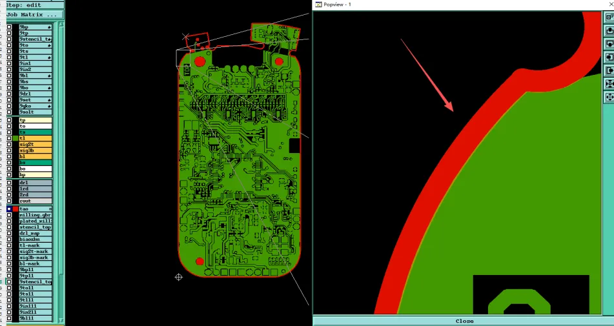Select layer name bl
The width and height of the screenshot is (614, 326).
(36, 156)
